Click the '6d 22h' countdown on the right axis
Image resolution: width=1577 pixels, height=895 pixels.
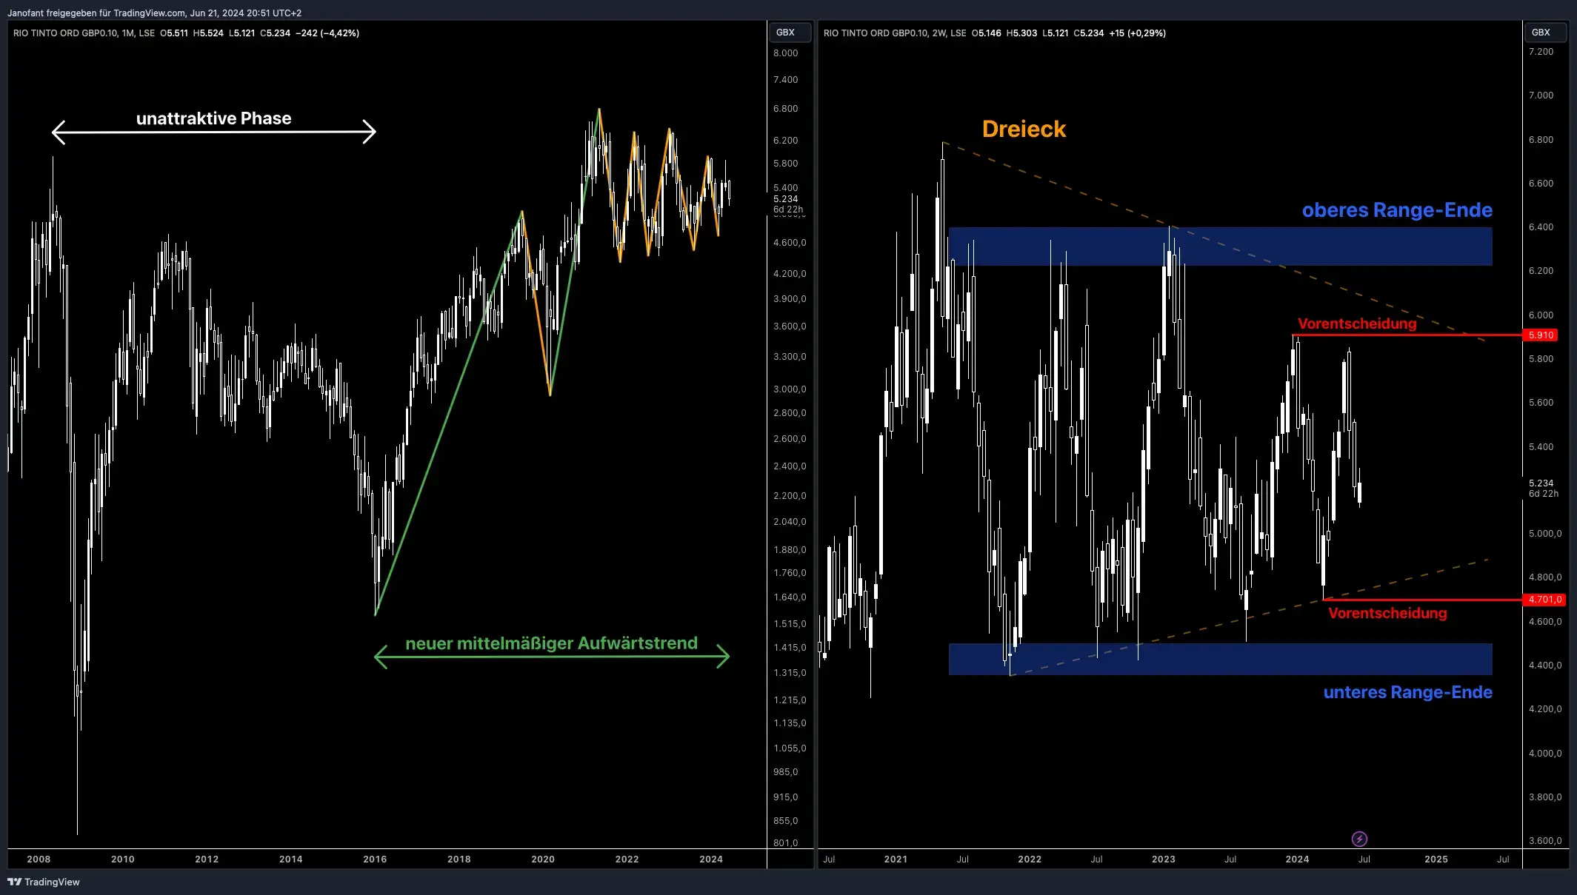click(x=1544, y=494)
